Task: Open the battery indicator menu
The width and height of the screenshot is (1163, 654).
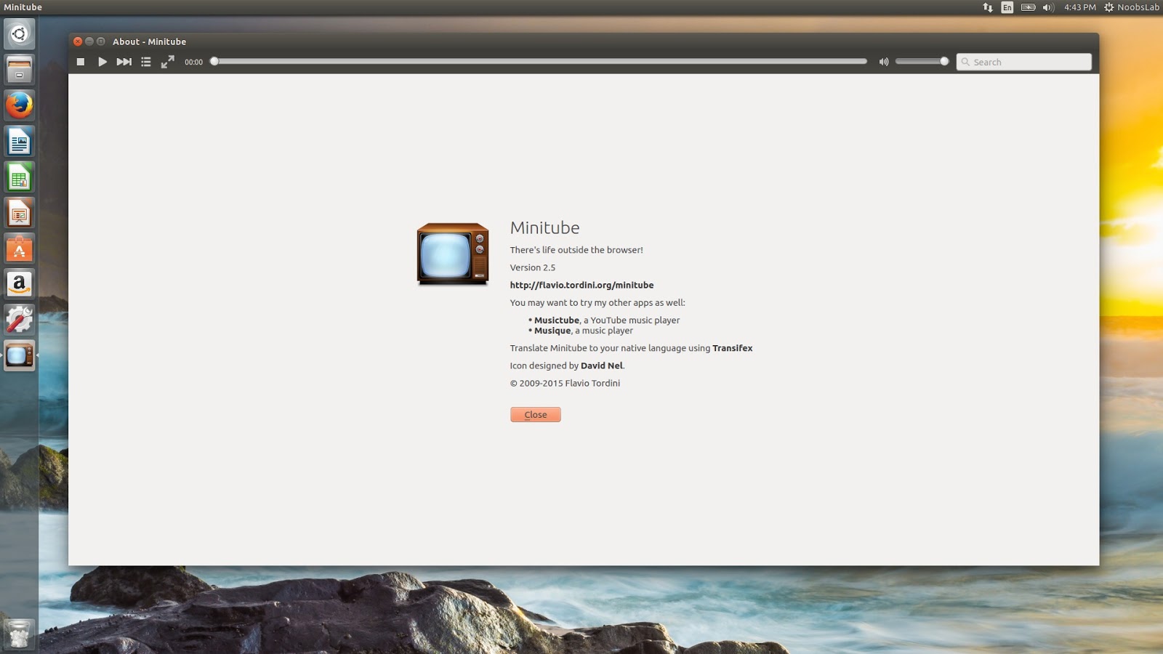Action: click(x=1028, y=7)
